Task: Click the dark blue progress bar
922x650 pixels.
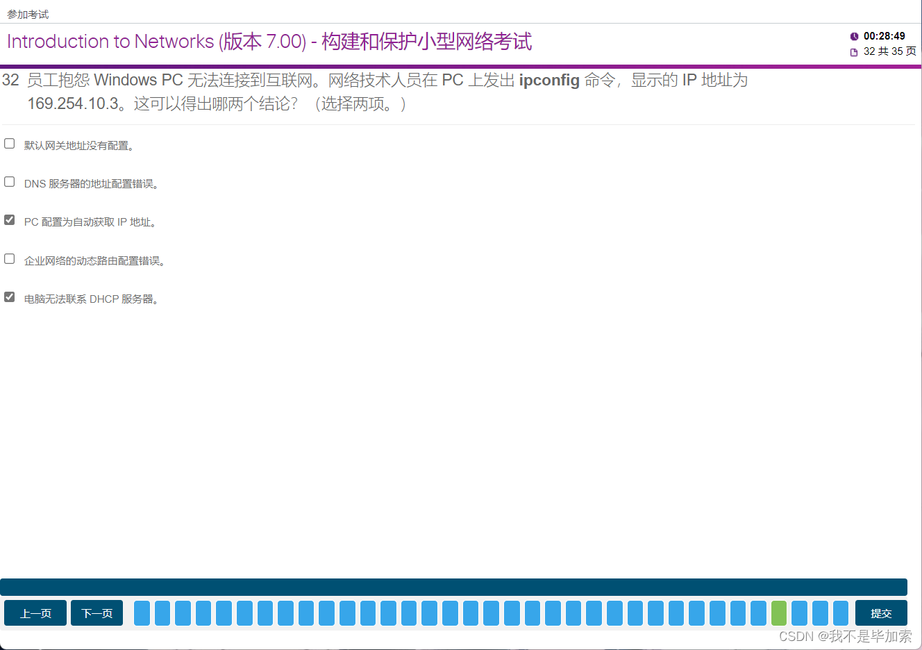Action: click(453, 587)
